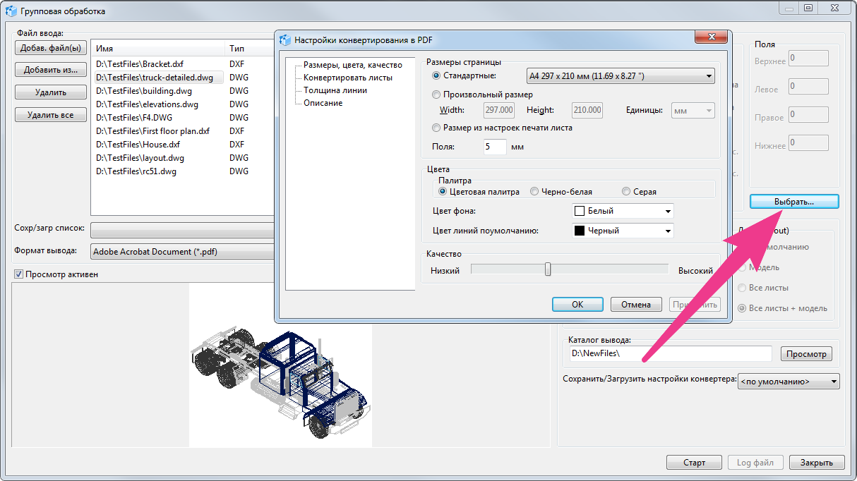This screenshot has height=481, width=857.
Task: Open the A4 297 x 210 мм size dropdown
Action: pos(621,76)
